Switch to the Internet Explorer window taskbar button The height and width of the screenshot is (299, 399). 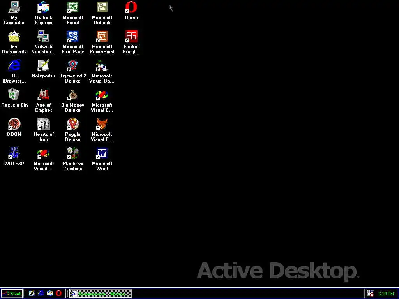(100, 294)
